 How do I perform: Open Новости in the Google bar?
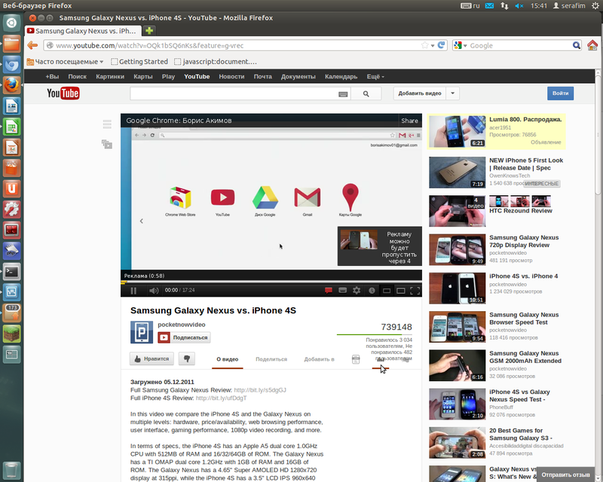pos(231,77)
